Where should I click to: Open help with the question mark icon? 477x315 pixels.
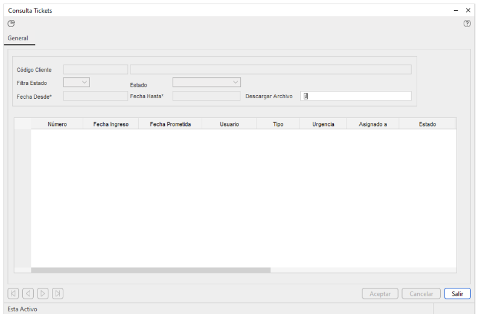pos(467,23)
